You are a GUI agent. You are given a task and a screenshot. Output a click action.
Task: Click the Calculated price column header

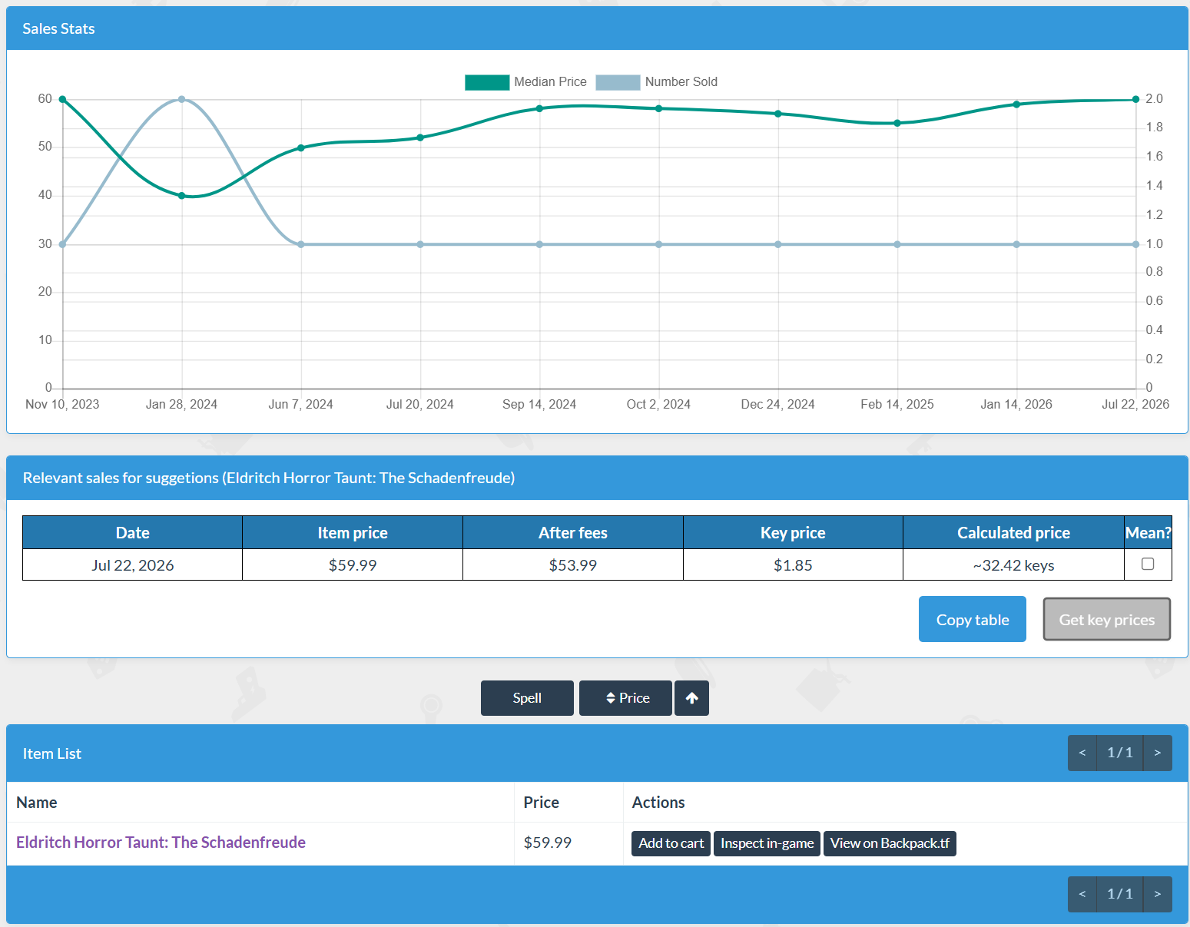click(1013, 532)
